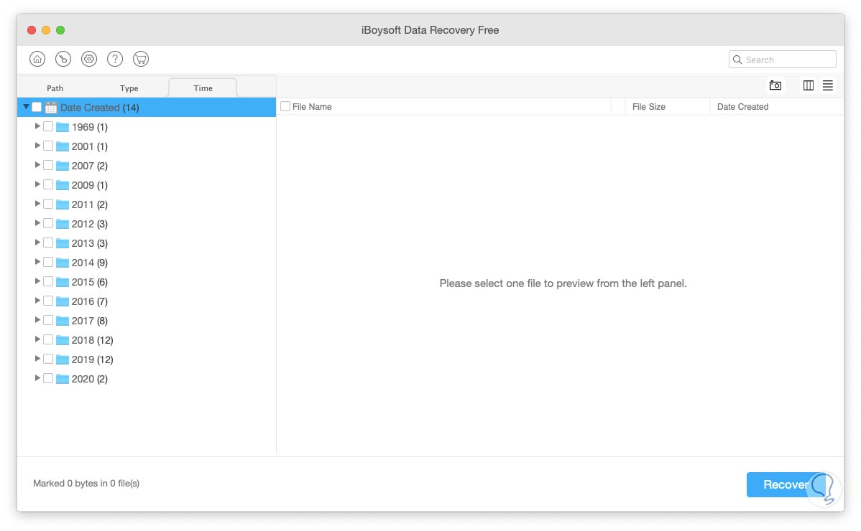Click in the Search field

(x=783, y=59)
